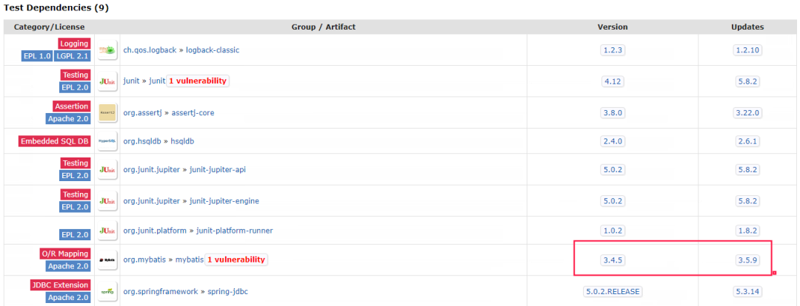This screenshot has height=306, width=800.
Task: Open mybatis version 3.4.5
Action: coord(613,260)
